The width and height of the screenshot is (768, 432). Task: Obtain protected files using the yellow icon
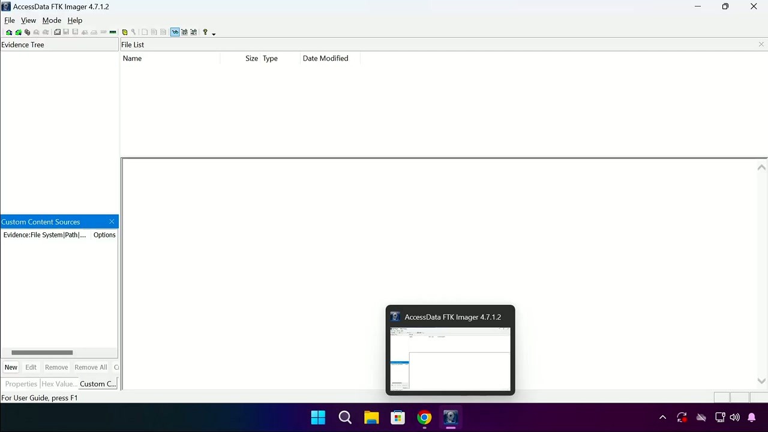[x=125, y=32]
